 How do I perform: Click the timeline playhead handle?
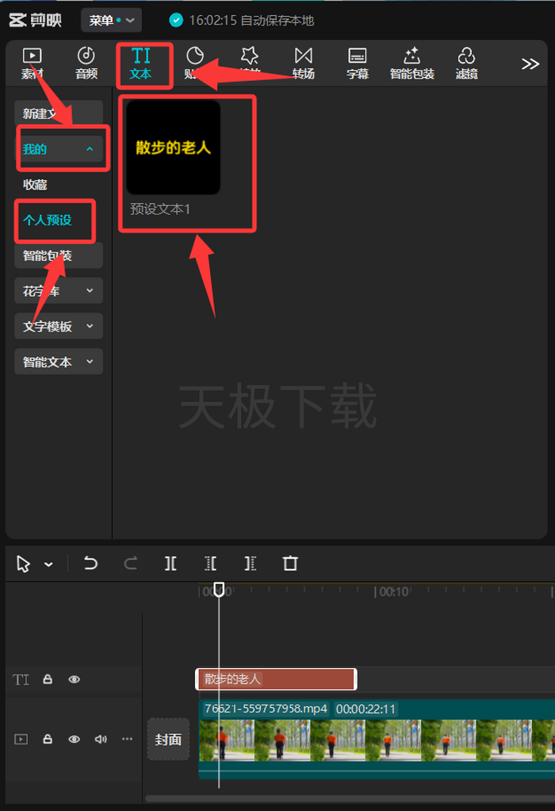point(219,589)
